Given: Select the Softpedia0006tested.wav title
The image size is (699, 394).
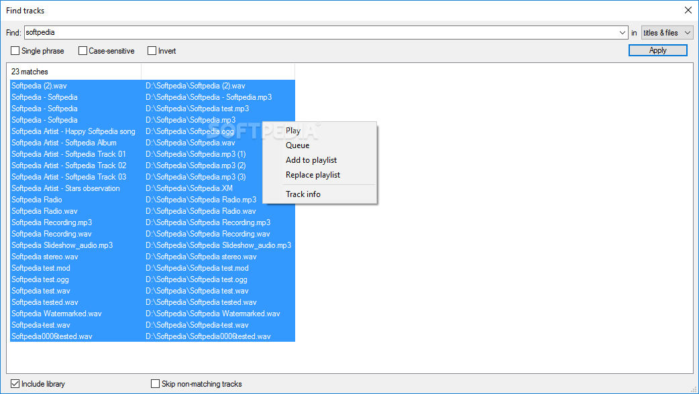Looking at the screenshot, I should click(x=52, y=336).
